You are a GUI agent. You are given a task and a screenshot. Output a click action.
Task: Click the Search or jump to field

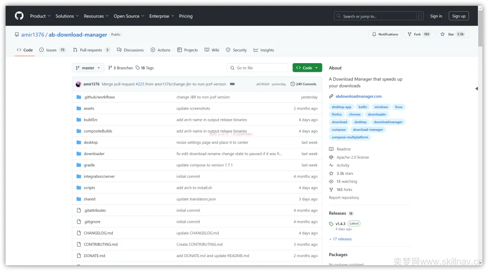(x=379, y=16)
